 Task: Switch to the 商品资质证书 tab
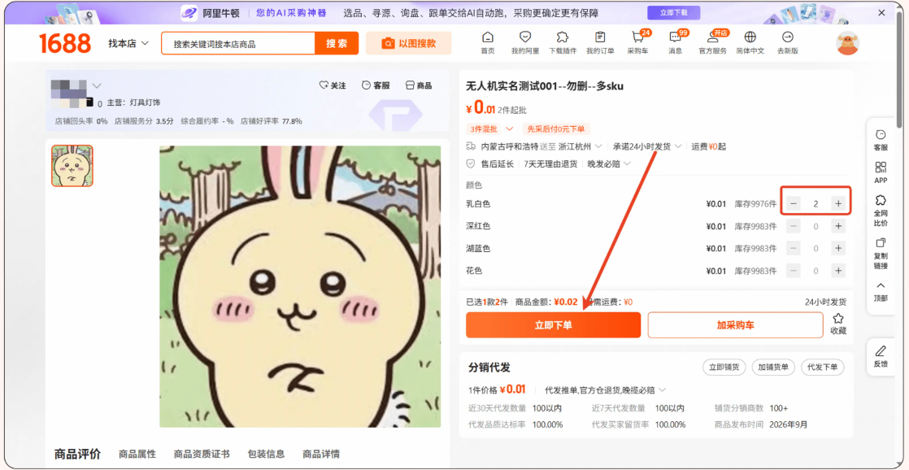tap(202, 454)
